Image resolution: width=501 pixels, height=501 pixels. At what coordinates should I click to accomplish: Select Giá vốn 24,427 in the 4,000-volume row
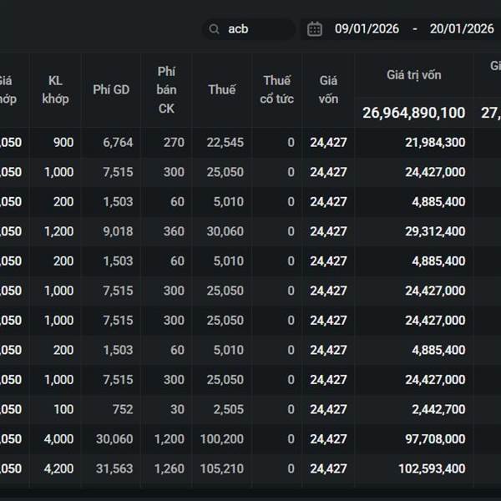coord(328,439)
